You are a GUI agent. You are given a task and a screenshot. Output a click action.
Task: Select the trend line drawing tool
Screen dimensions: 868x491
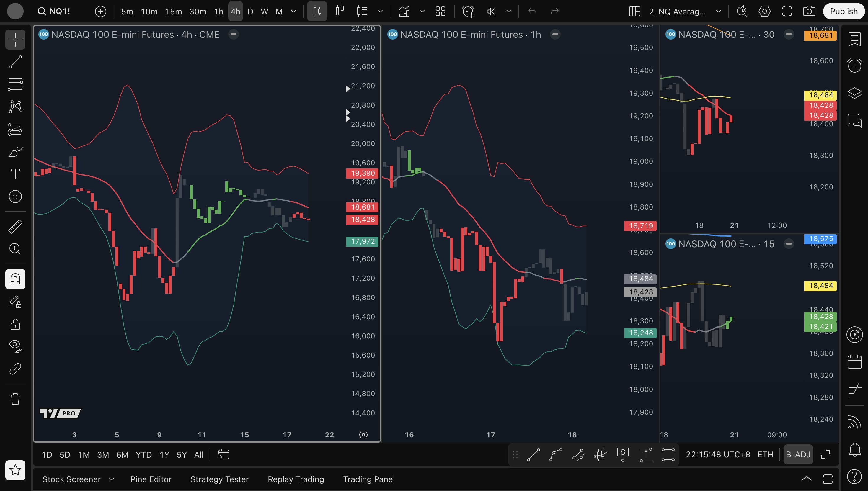pyautogui.click(x=15, y=62)
